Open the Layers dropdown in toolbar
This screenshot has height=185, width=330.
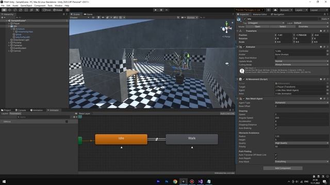(x=301, y=10)
